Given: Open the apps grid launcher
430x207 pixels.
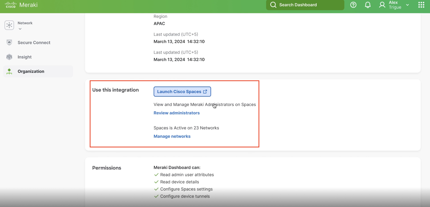Looking at the screenshot, I should [x=421, y=5].
